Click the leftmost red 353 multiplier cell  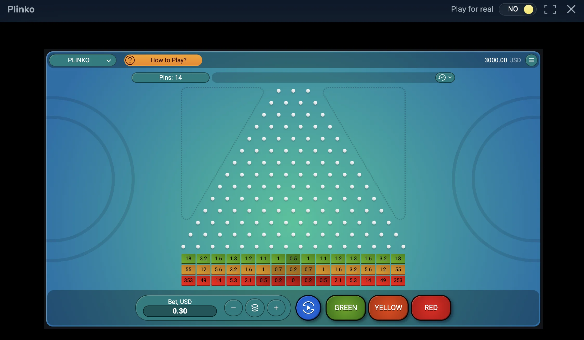[188, 280]
